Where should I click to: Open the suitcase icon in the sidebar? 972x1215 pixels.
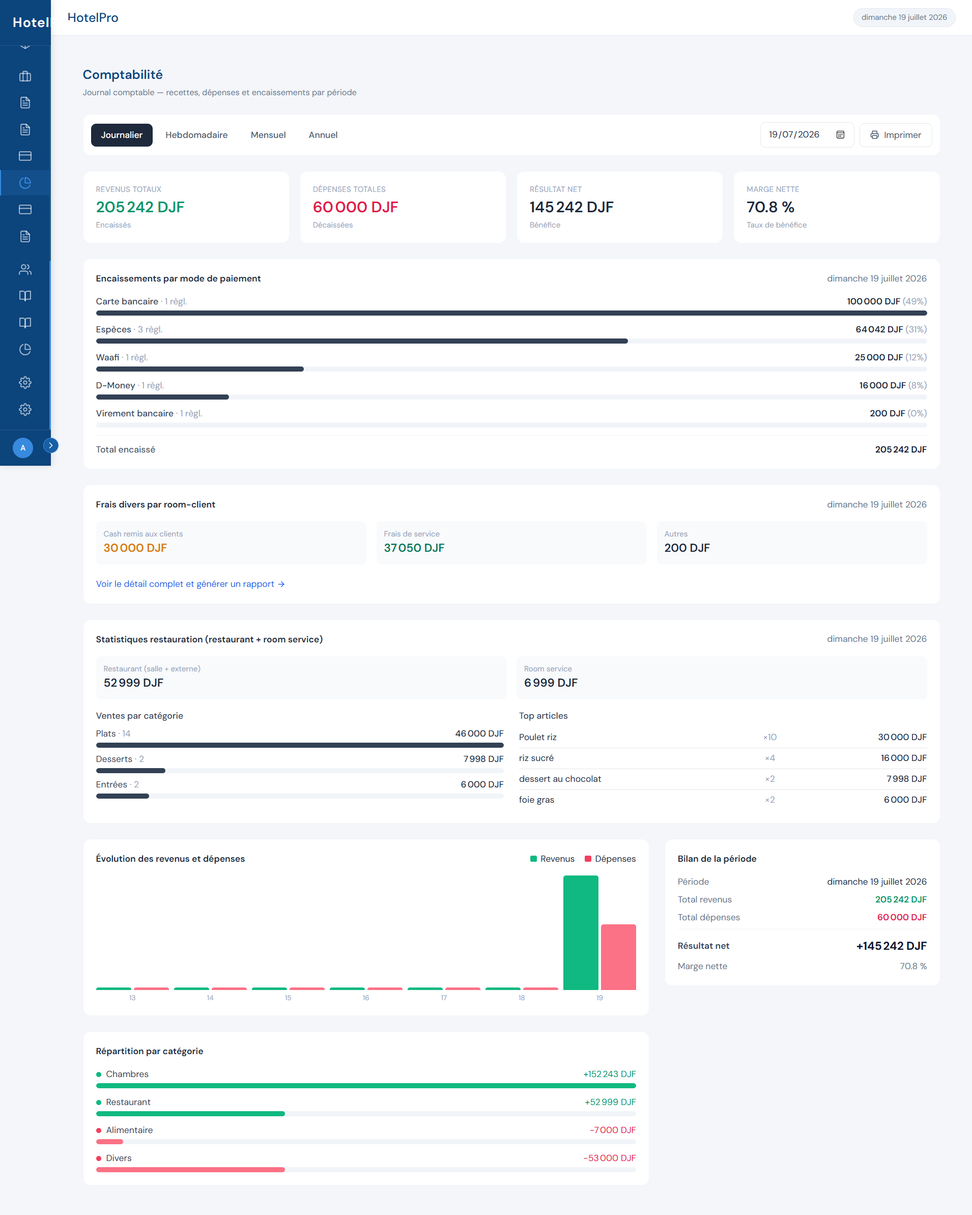[25, 76]
